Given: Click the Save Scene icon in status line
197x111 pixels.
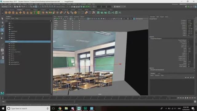Looking at the screenshot, I should [x=20, y=6].
